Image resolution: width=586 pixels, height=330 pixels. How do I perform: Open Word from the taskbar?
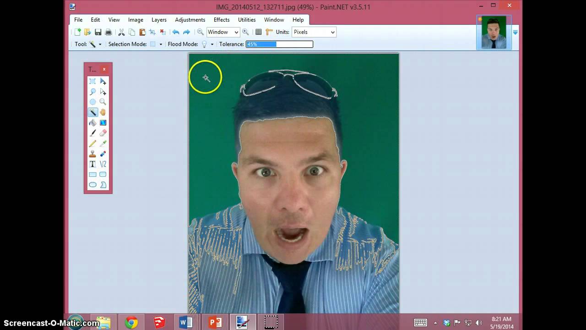click(186, 323)
